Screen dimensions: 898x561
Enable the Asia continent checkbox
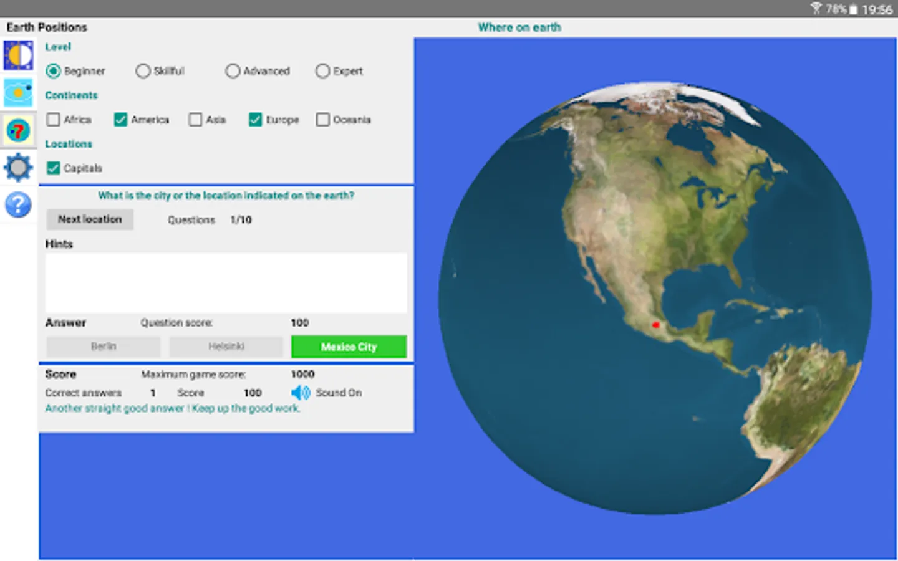click(x=195, y=120)
